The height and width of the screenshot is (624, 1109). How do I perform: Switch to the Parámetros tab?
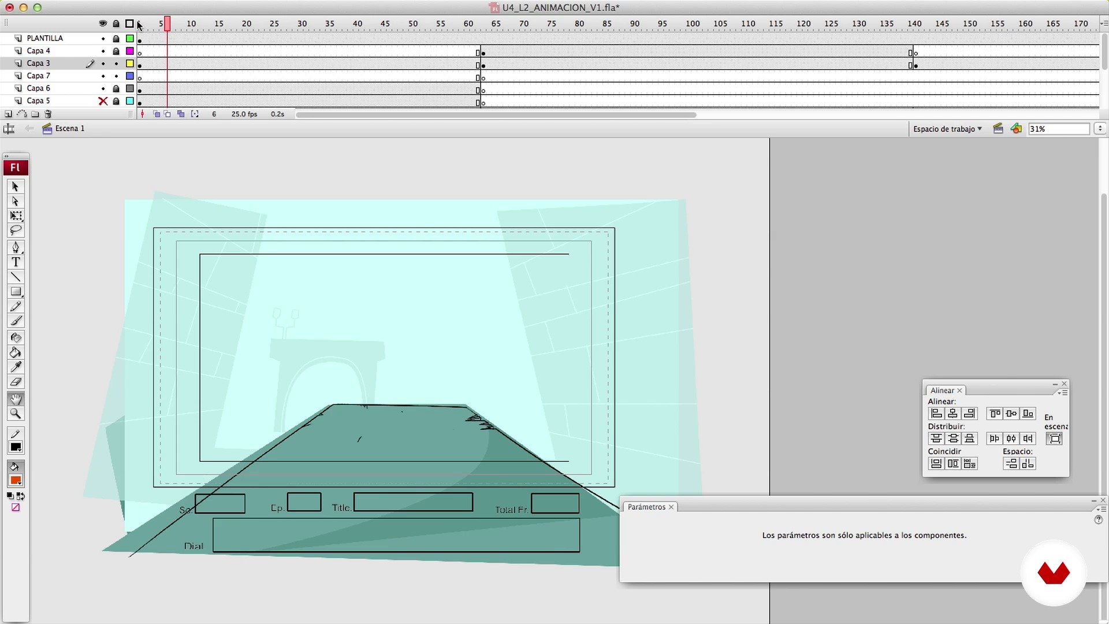point(646,507)
